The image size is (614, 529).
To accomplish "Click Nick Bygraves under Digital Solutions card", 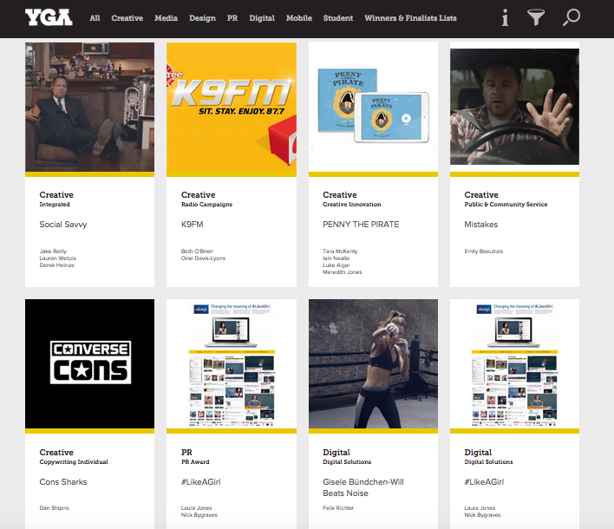I will [x=482, y=515].
